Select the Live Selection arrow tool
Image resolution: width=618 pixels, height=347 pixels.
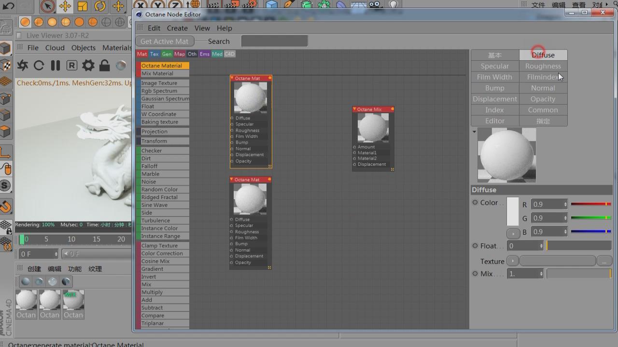[x=47, y=6]
